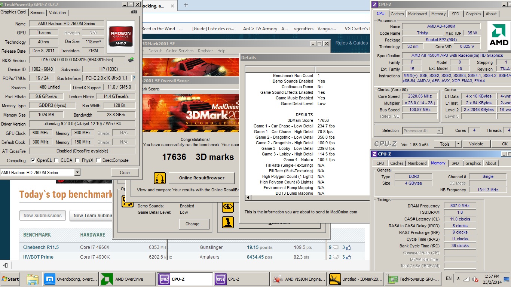
Task: Open the Register menu in 3DMark2001
Action: [x=205, y=51]
